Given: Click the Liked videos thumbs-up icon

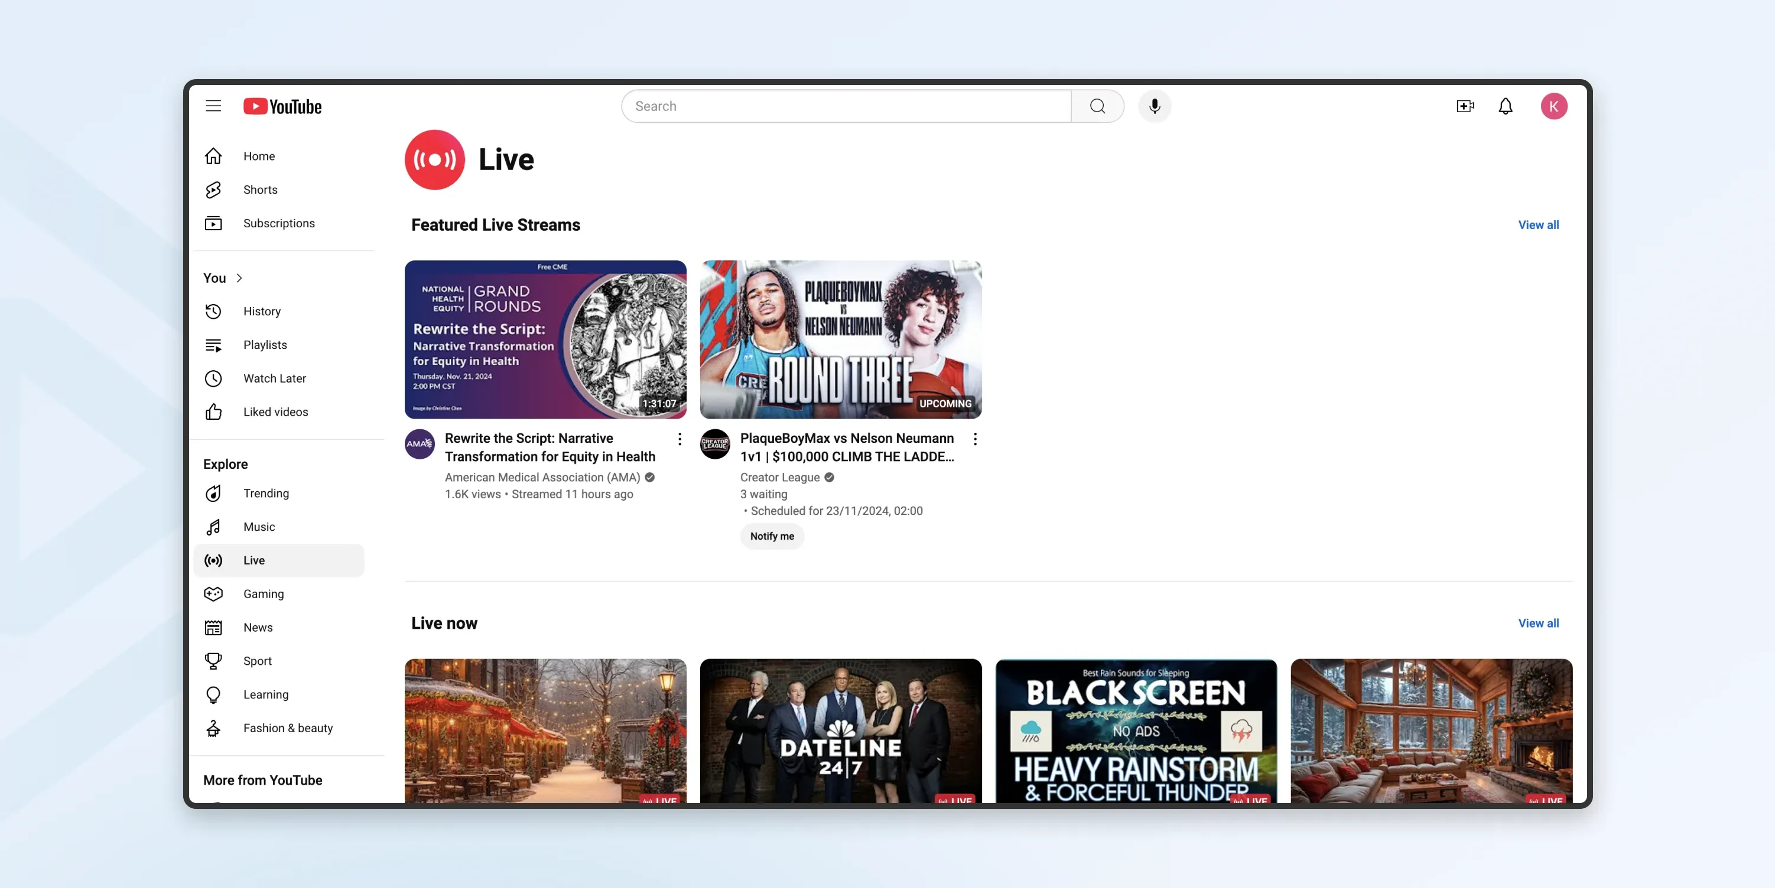Looking at the screenshot, I should tap(213, 412).
